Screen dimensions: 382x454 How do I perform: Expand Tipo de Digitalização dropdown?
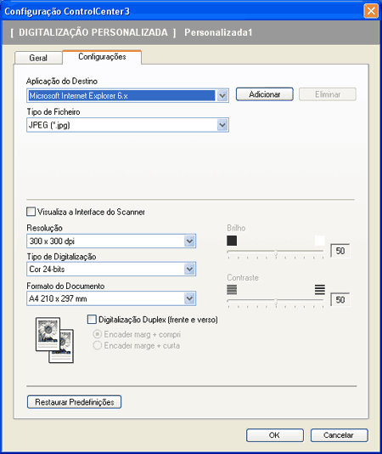189,269
